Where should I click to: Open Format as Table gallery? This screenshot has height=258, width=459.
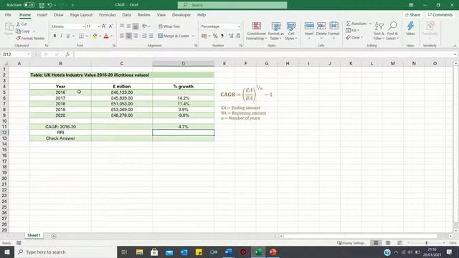tap(275, 31)
